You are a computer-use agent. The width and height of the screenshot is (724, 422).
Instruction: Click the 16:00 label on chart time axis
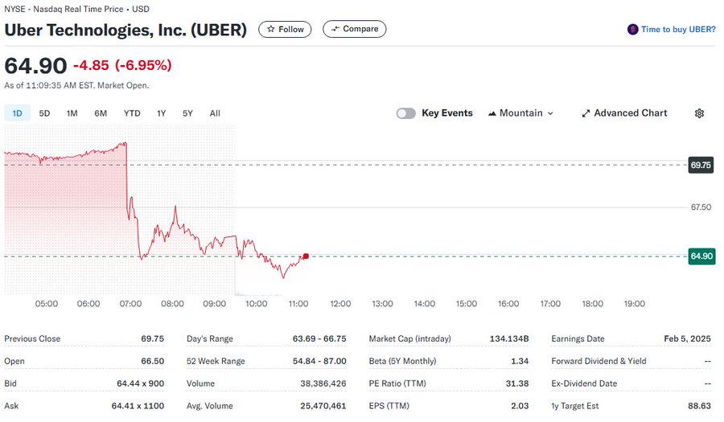[508, 304]
